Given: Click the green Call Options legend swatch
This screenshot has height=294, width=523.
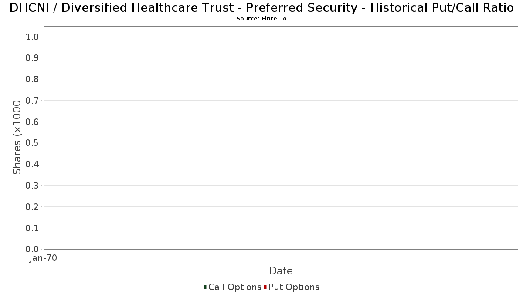Looking at the screenshot, I should [205, 287].
